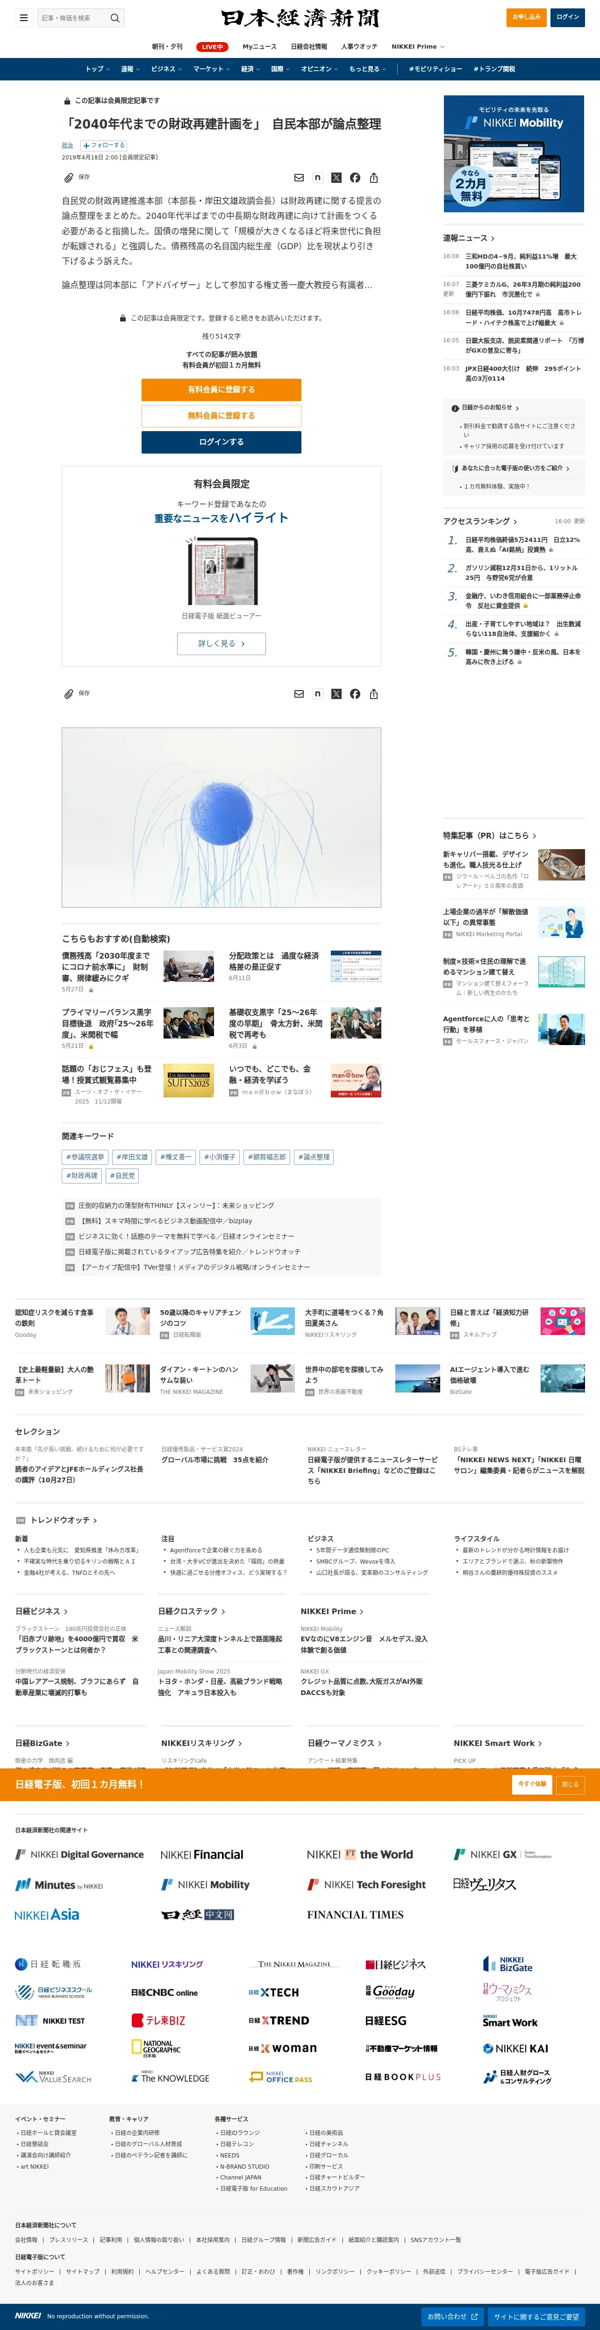Save article with top clip icon
This screenshot has width=600, height=2330.
68,177
